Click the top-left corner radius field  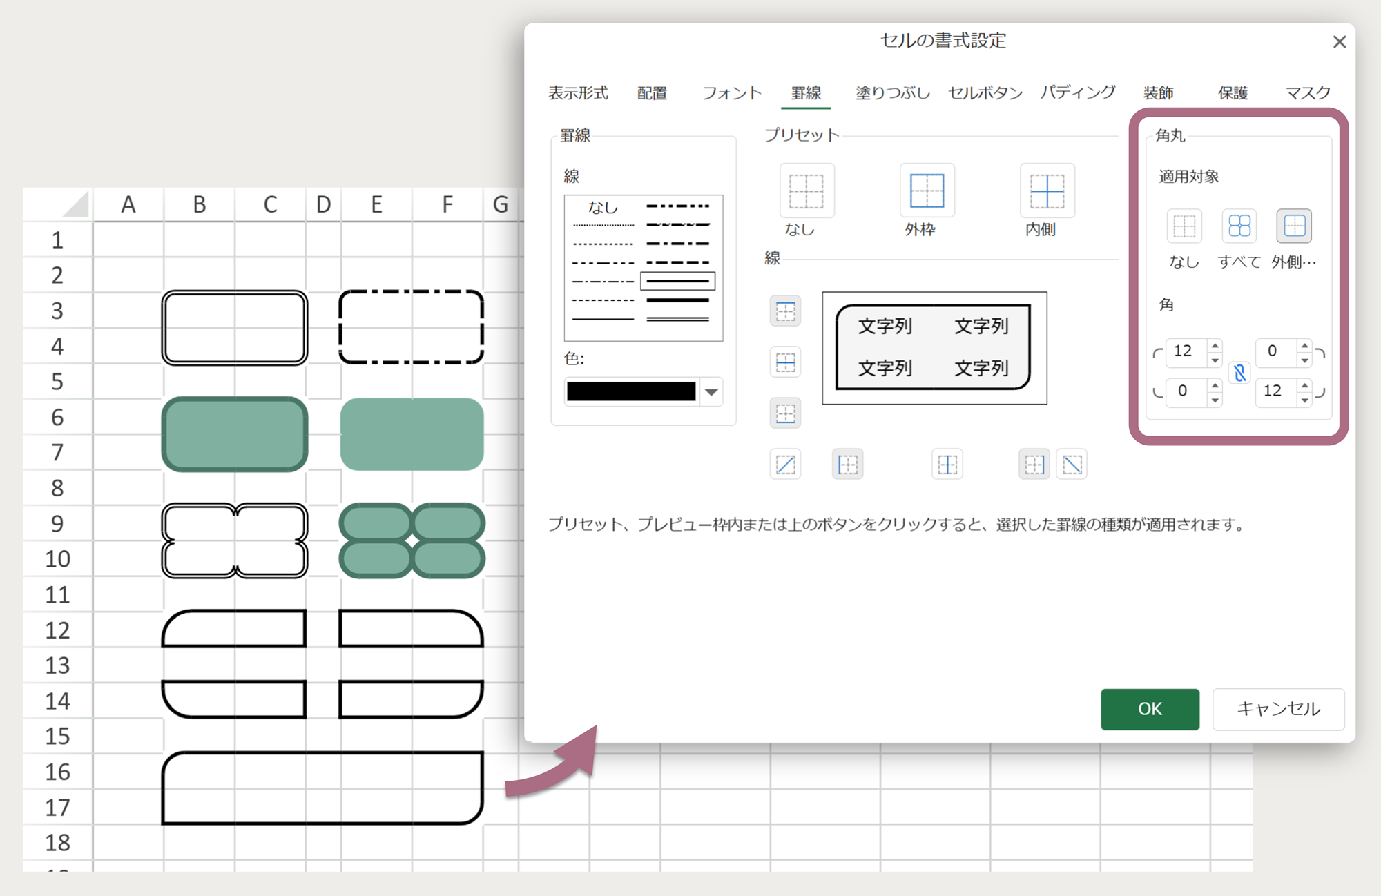click(x=1186, y=352)
